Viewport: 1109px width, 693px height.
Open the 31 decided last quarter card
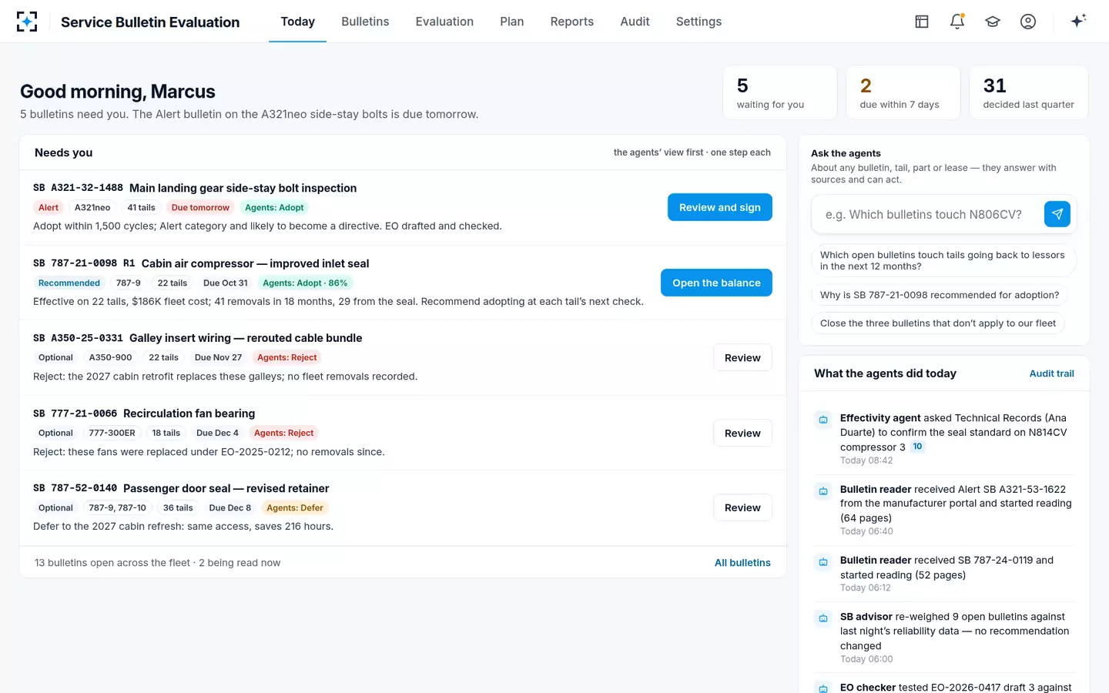pos(1029,92)
